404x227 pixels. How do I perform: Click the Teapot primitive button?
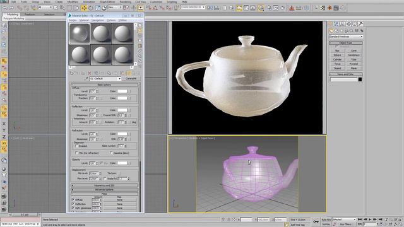337,68
